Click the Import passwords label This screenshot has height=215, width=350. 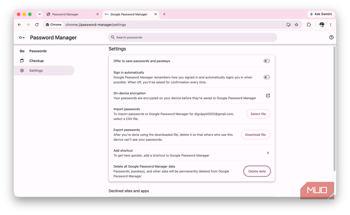pyautogui.click(x=127, y=109)
